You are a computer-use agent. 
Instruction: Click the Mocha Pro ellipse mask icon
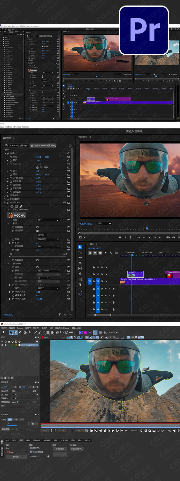(12, 206)
